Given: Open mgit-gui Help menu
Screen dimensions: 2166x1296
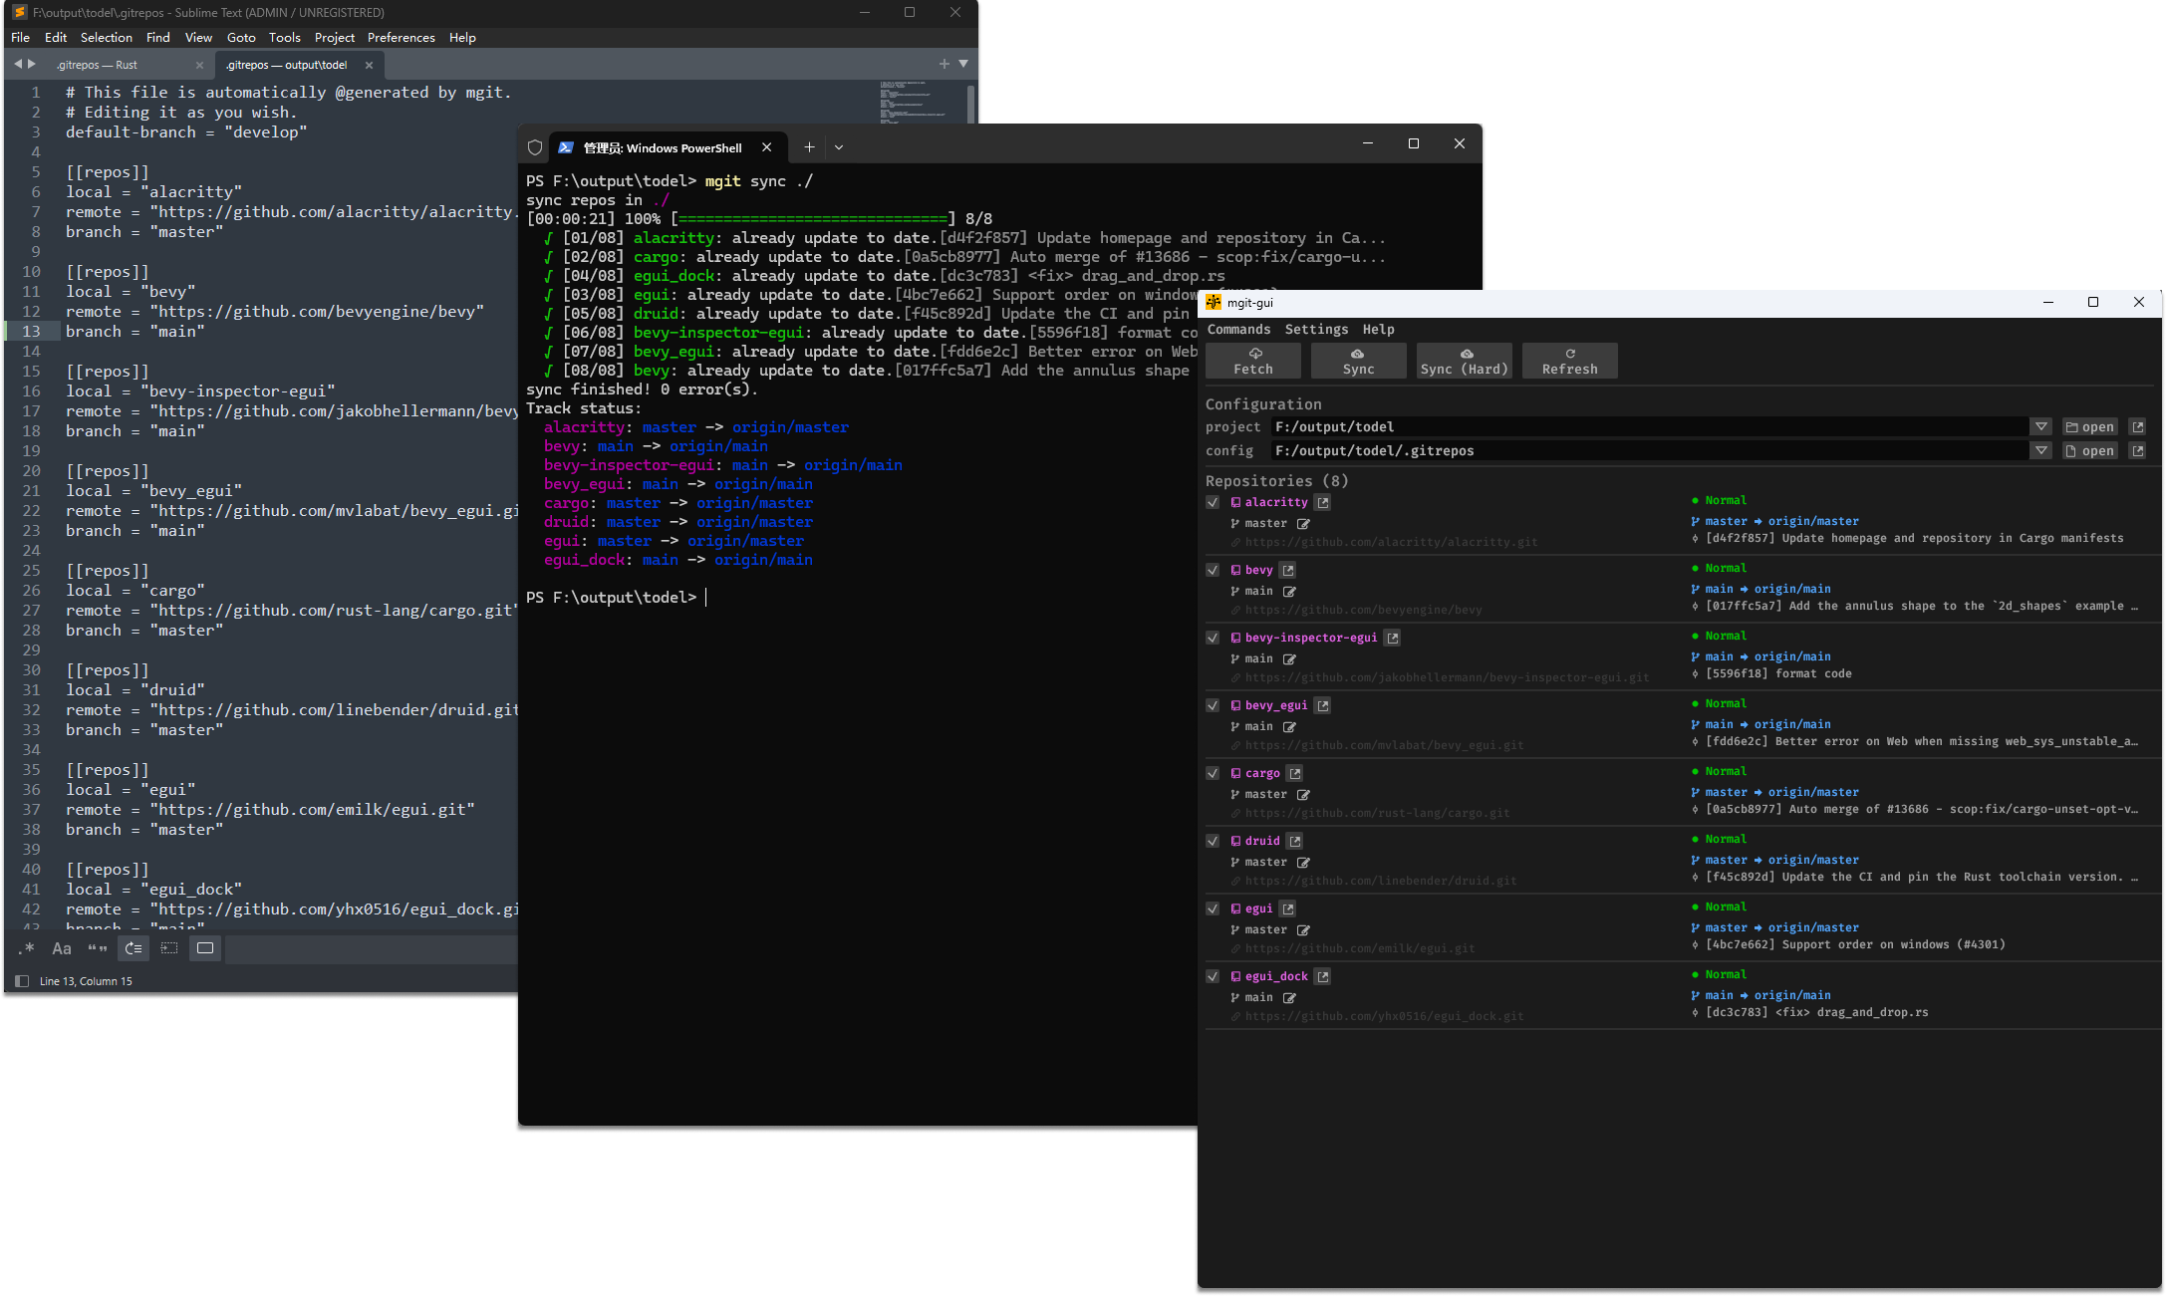Looking at the screenshot, I should (x=1378, y=330).
